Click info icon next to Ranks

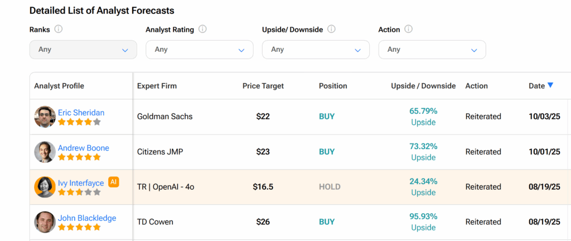pos(59,30)
